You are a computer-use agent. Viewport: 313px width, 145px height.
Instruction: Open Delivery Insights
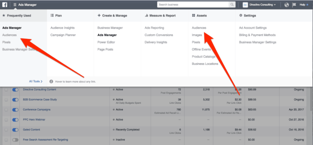pyautogui.click(x=156, y=42)
